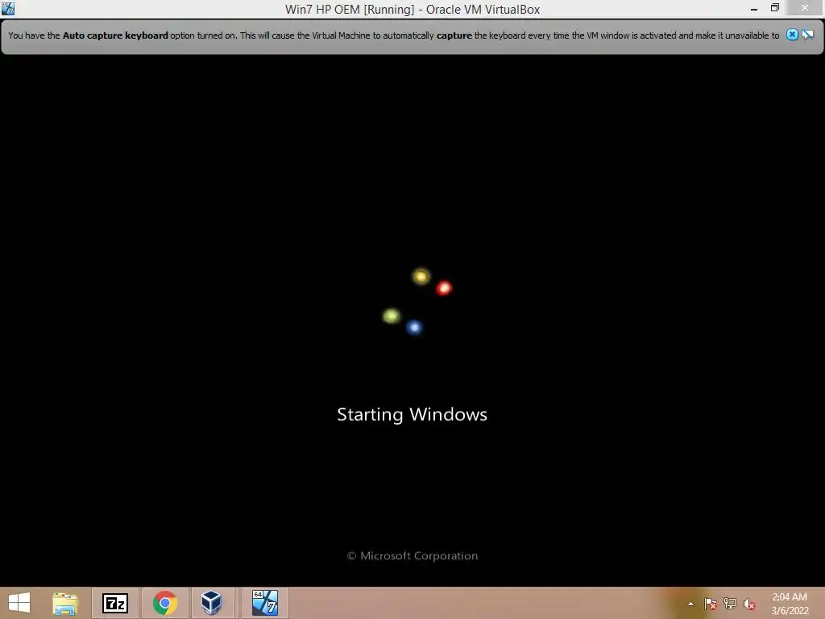Open File Explorer from the taskbar
This screenshot has width=825, height=619.
point(65,603)
